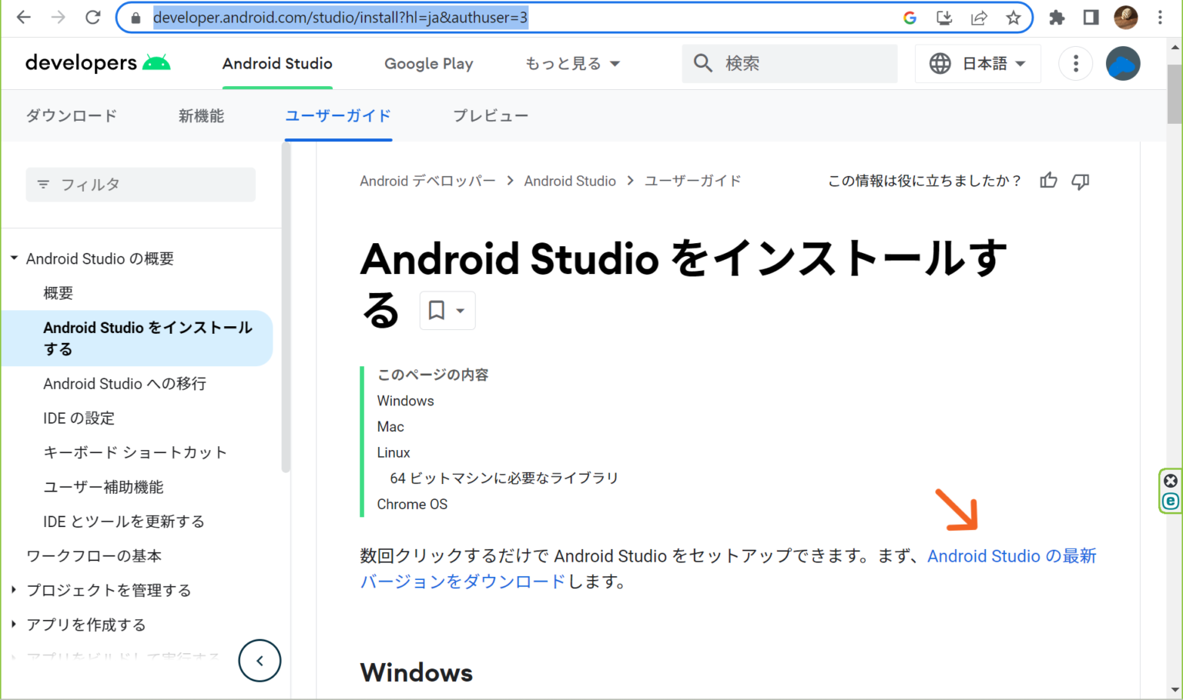Switch to the プレビュー tab
1183x700 pixels.
491,115
